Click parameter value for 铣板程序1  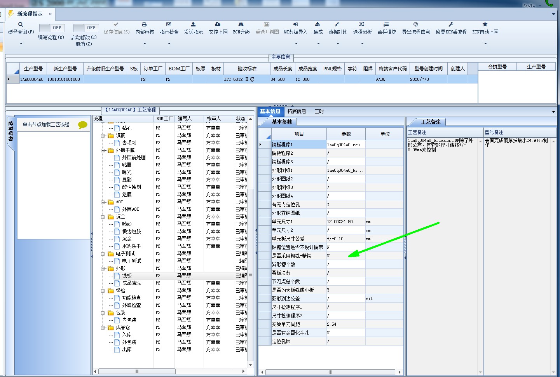coord(346,145)
